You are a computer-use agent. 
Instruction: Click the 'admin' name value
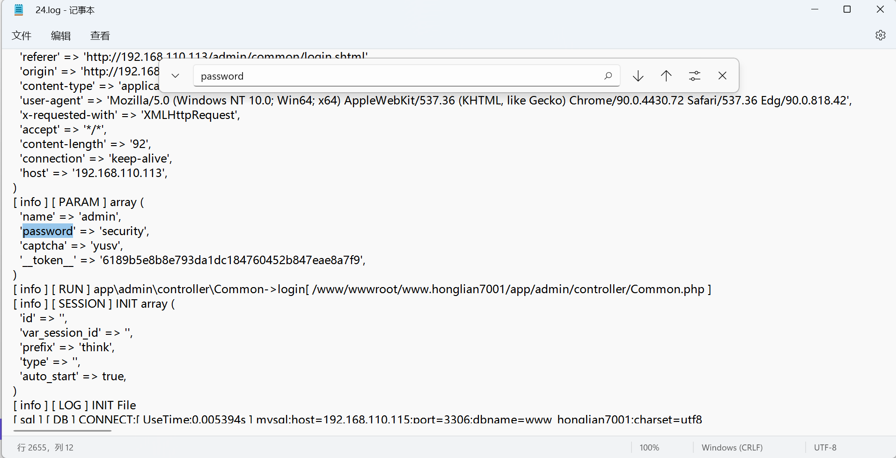point(100,216)
